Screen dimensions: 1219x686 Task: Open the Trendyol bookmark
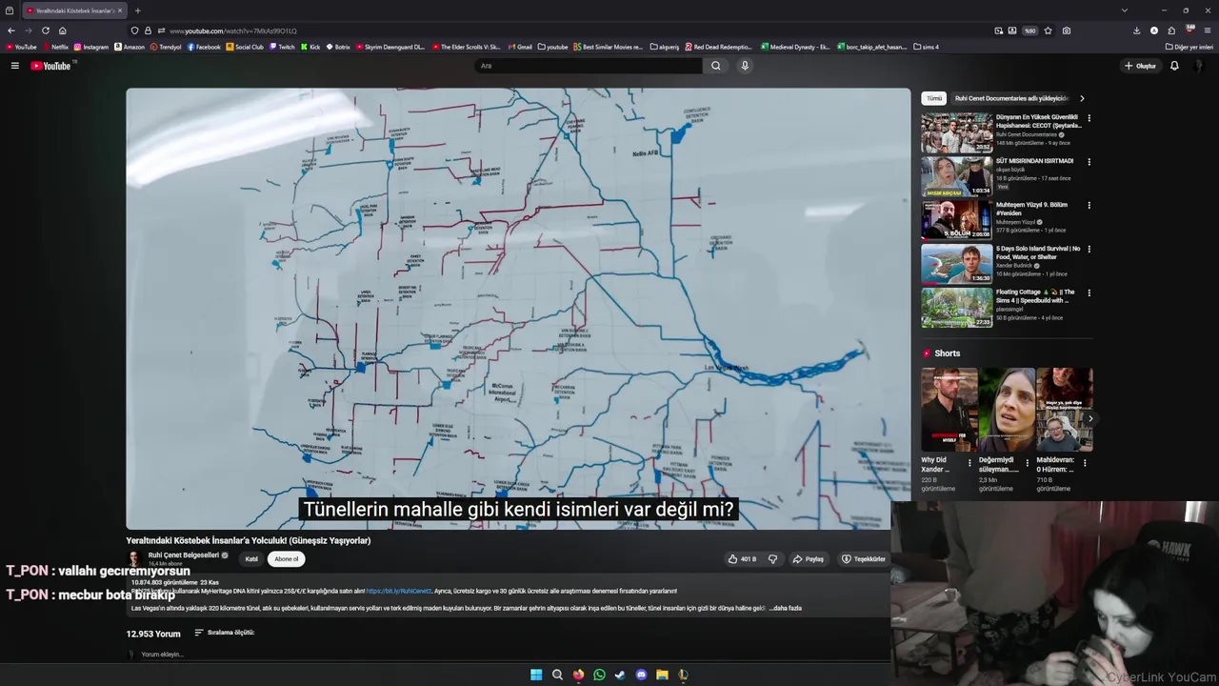[166, 47]
